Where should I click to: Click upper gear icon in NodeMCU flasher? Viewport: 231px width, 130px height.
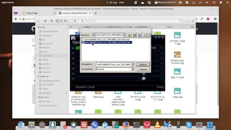coord(144,74)
